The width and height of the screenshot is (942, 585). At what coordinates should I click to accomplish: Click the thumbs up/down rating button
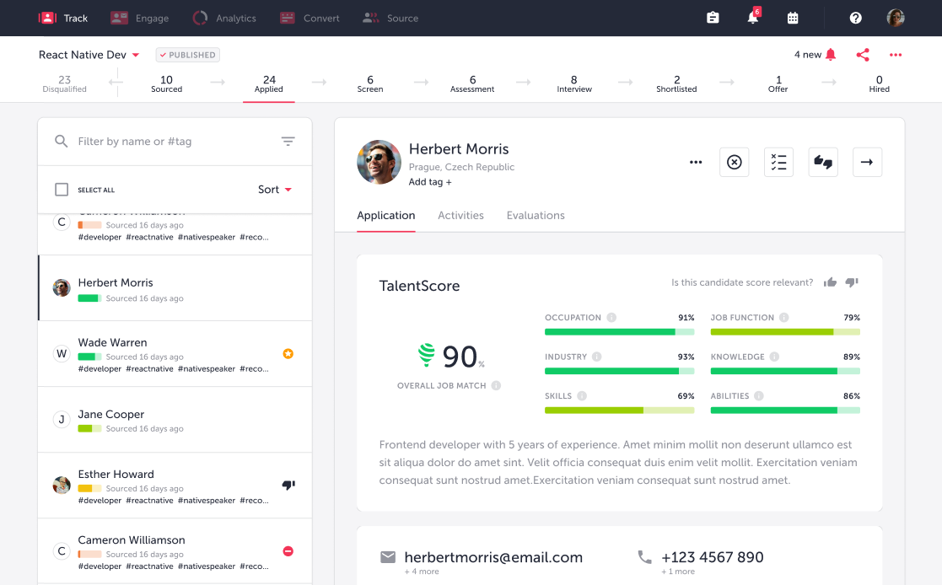(823, 162)
